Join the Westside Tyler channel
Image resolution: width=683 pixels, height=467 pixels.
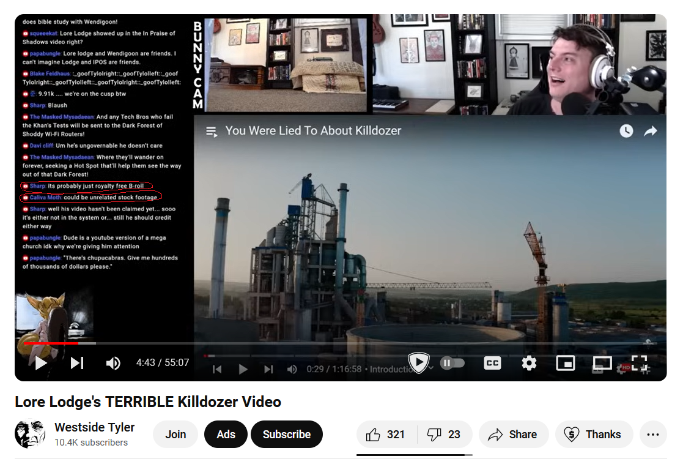click(175, 435)
